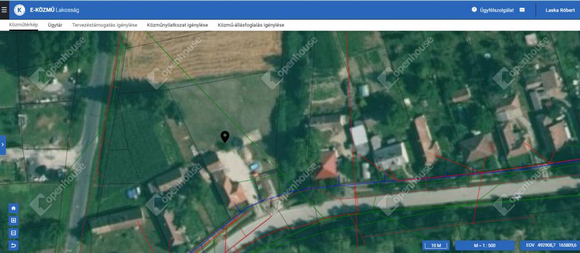Open the envelope mail icon
580x253 pixels.
(522, 10)
